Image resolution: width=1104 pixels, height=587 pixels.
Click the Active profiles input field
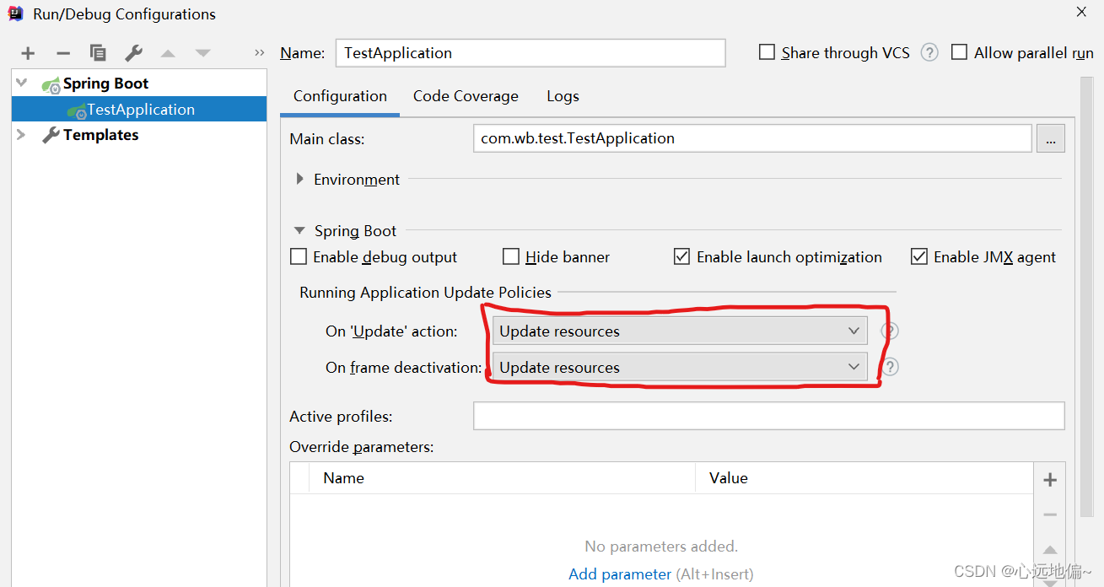[769, 416]
